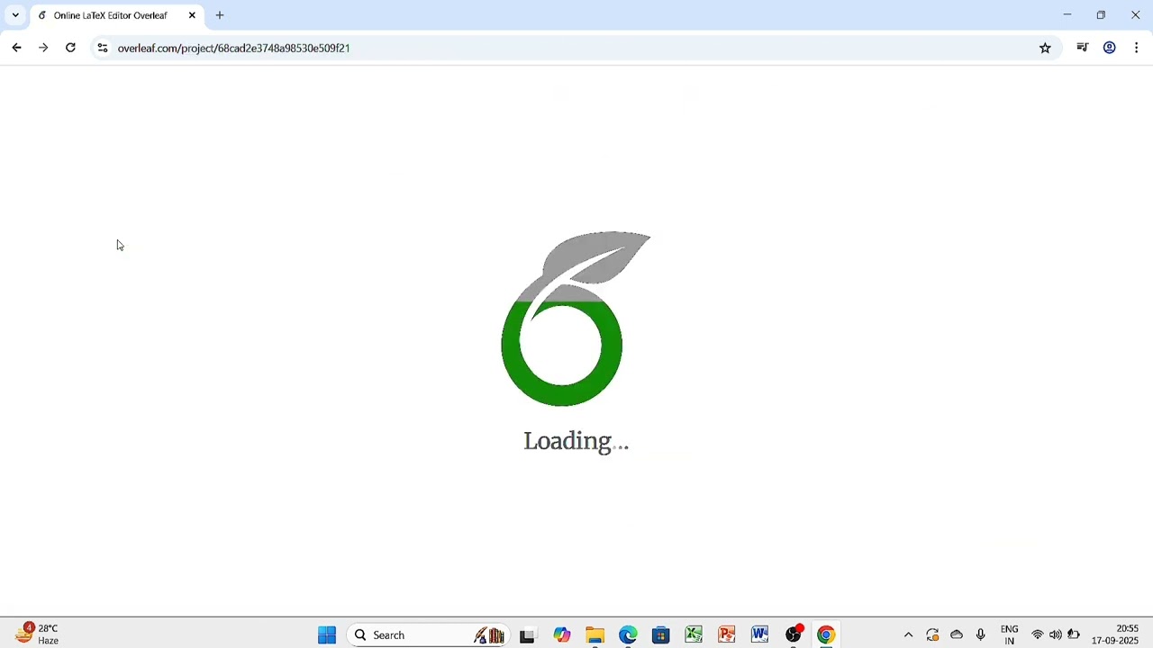Screen dimensions: 1153x648
Task: Switch the ENG IN input language
Action: tap(1010, 635)
